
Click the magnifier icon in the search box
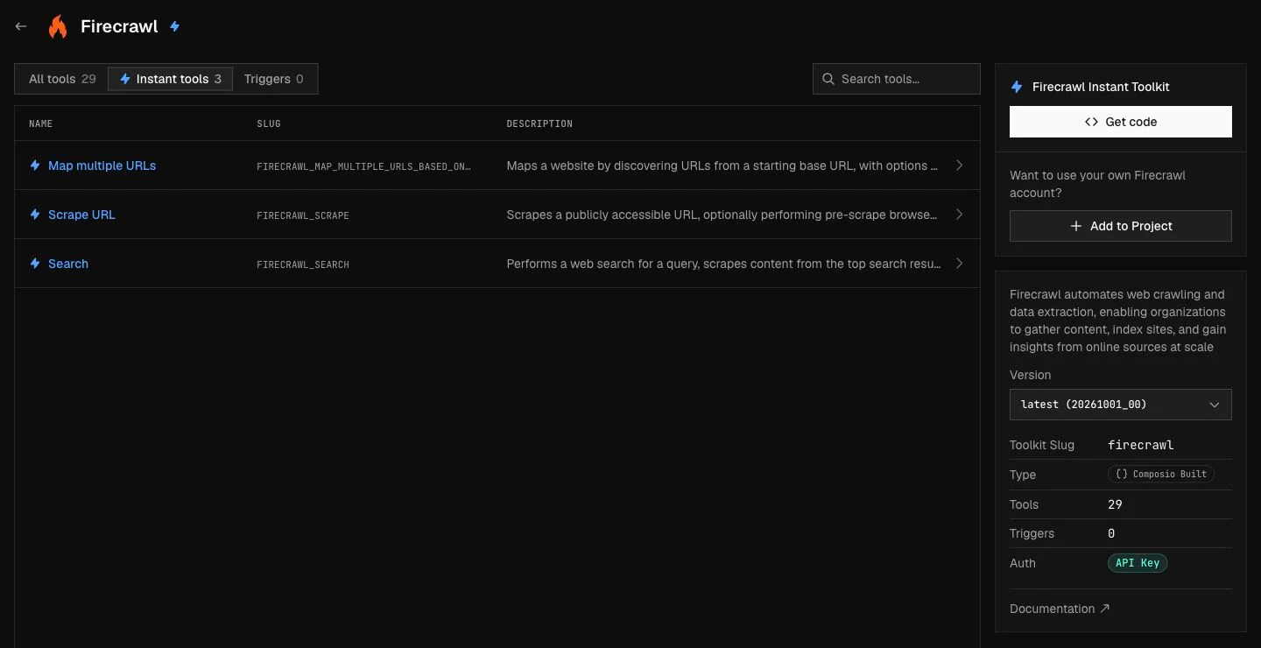[828, 79]
